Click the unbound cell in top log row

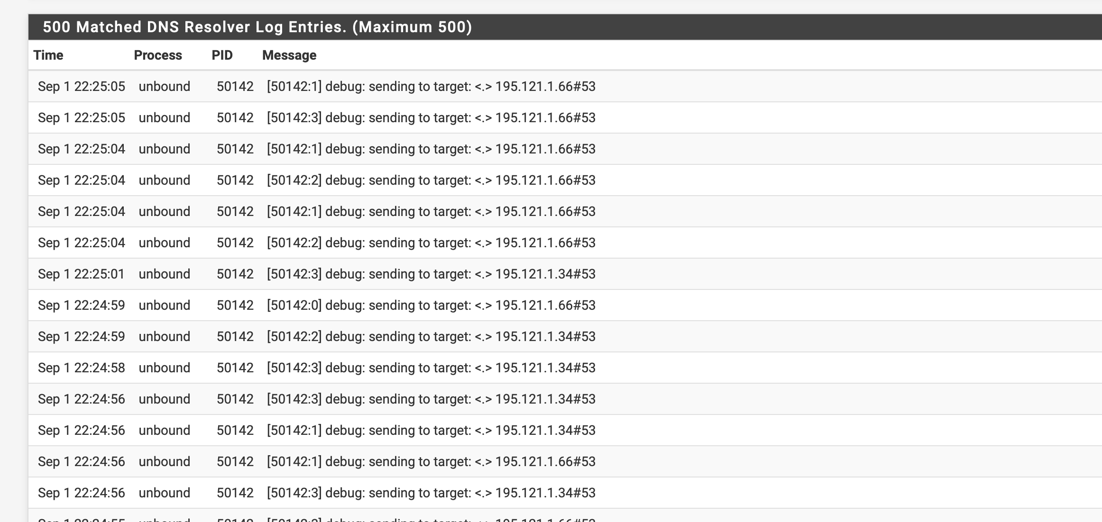(x=165, y=86)
